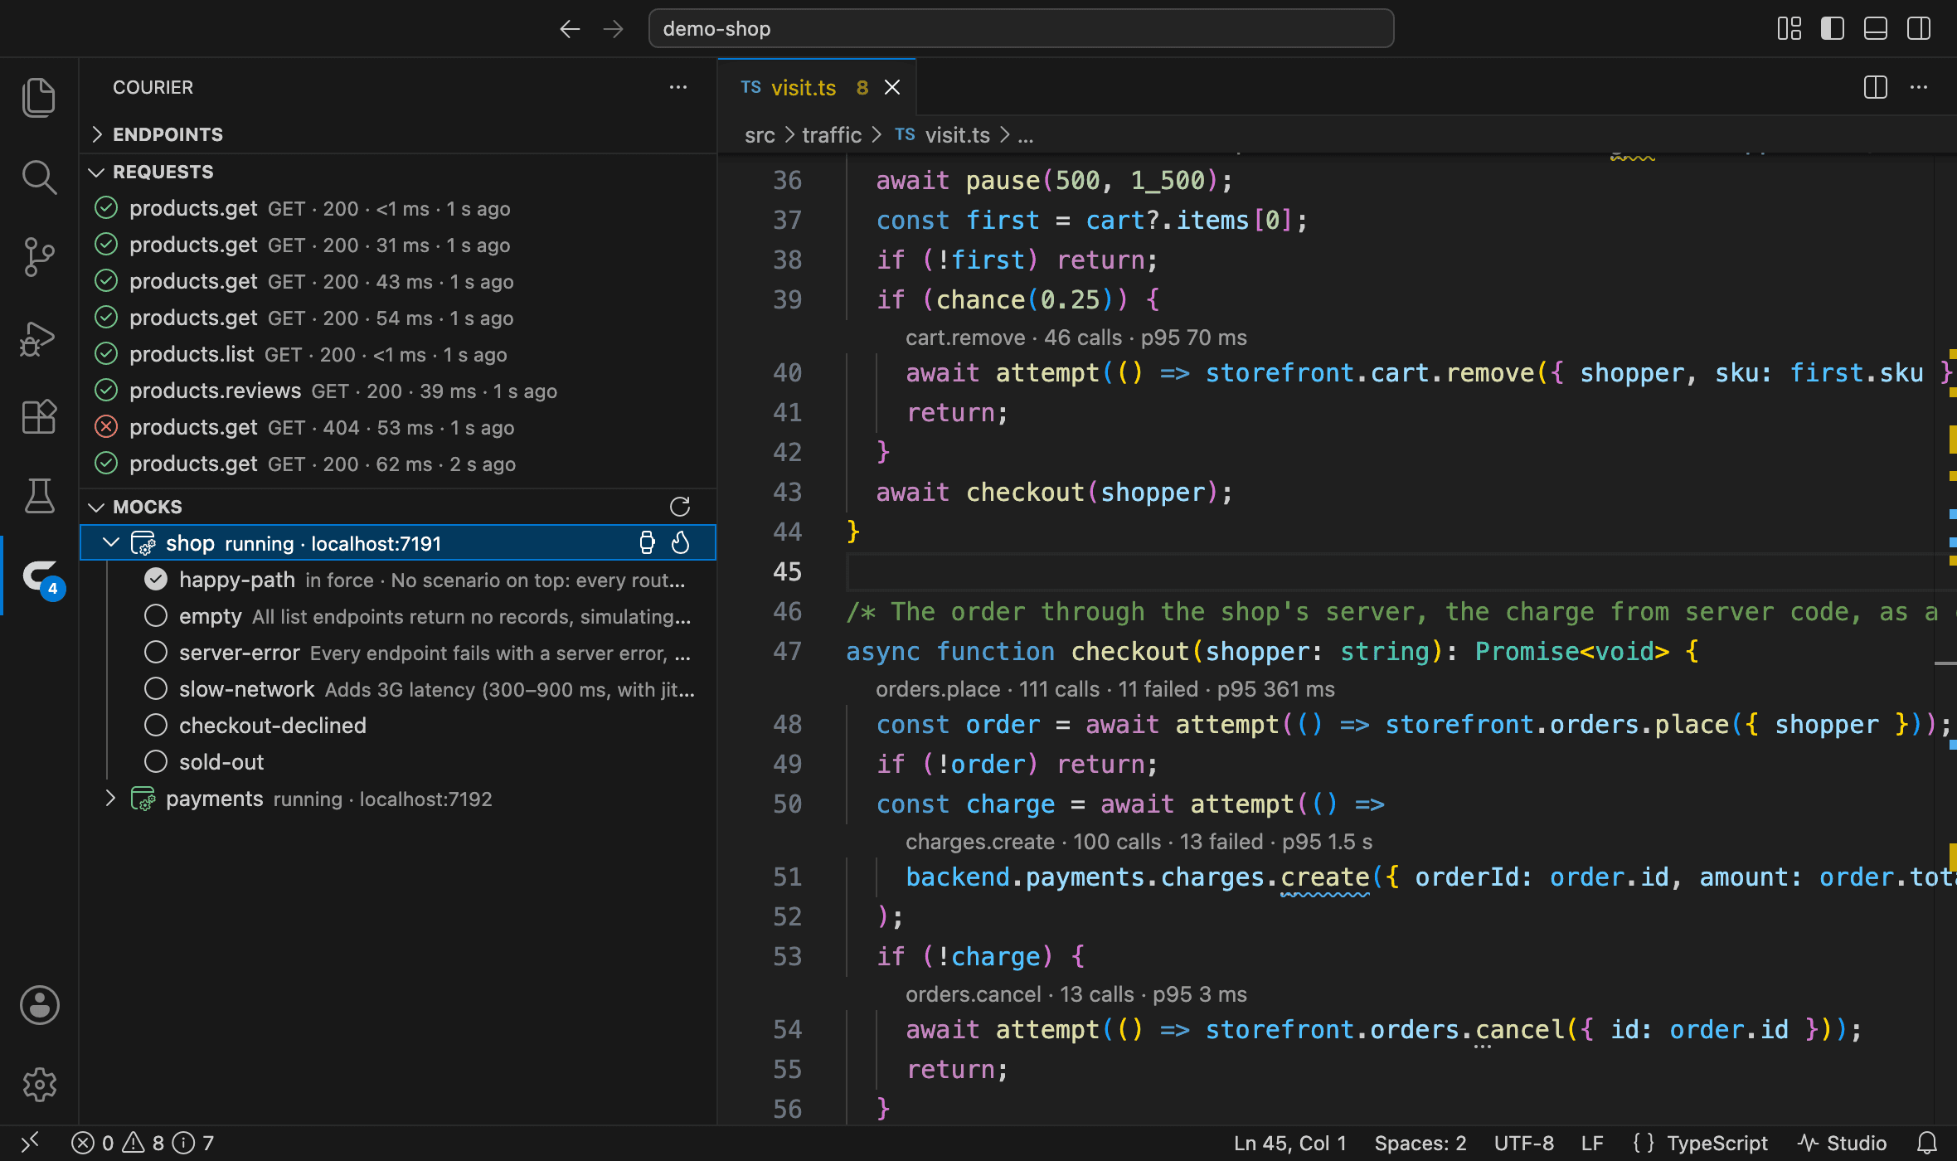Screen dimensions: 1957x1161
Task: Click the debug icon on shop mock row
Action: pyautogui.click(x=648, y=542)
